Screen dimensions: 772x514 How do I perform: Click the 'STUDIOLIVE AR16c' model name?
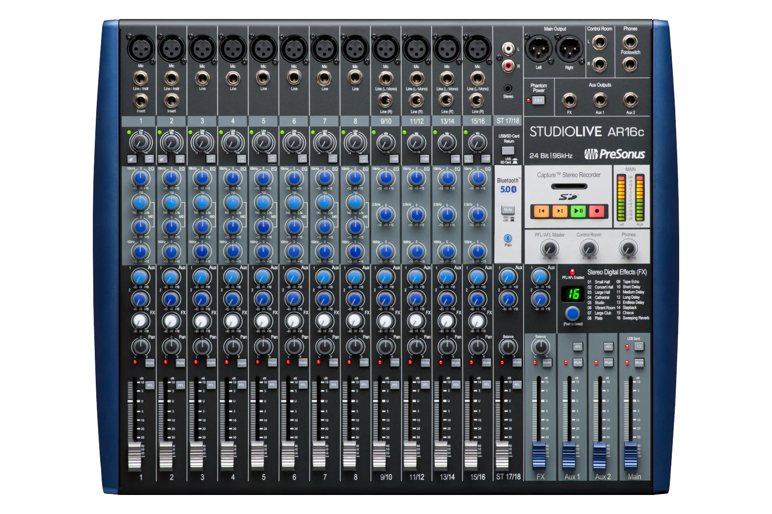click(x=587, y=132)
